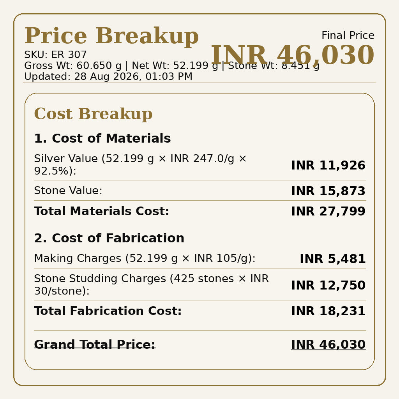The height and width of the screenshot is (399, 399).
Task: Select the Updated 28 Aug 2026 timestamp
Action: tap(108, 77)
